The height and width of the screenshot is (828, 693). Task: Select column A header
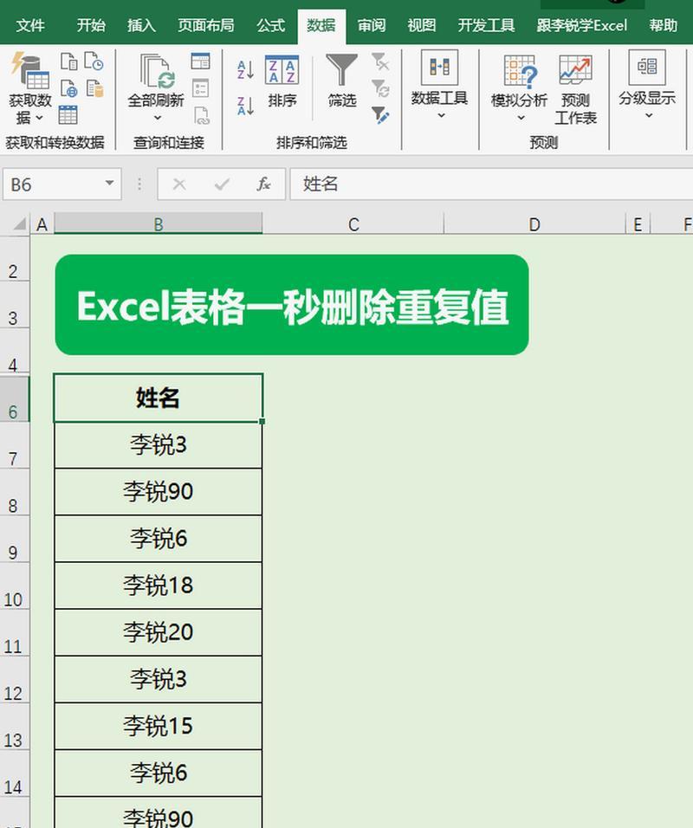42,224
